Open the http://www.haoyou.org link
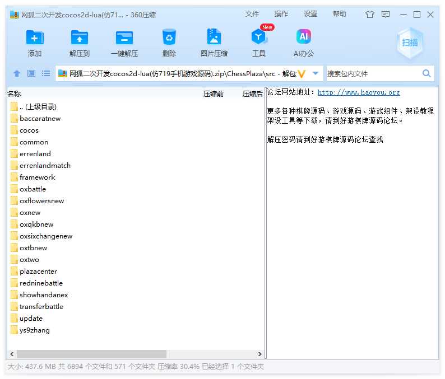Viewport: 445px width, 379px height. click(x=359, y=92)
